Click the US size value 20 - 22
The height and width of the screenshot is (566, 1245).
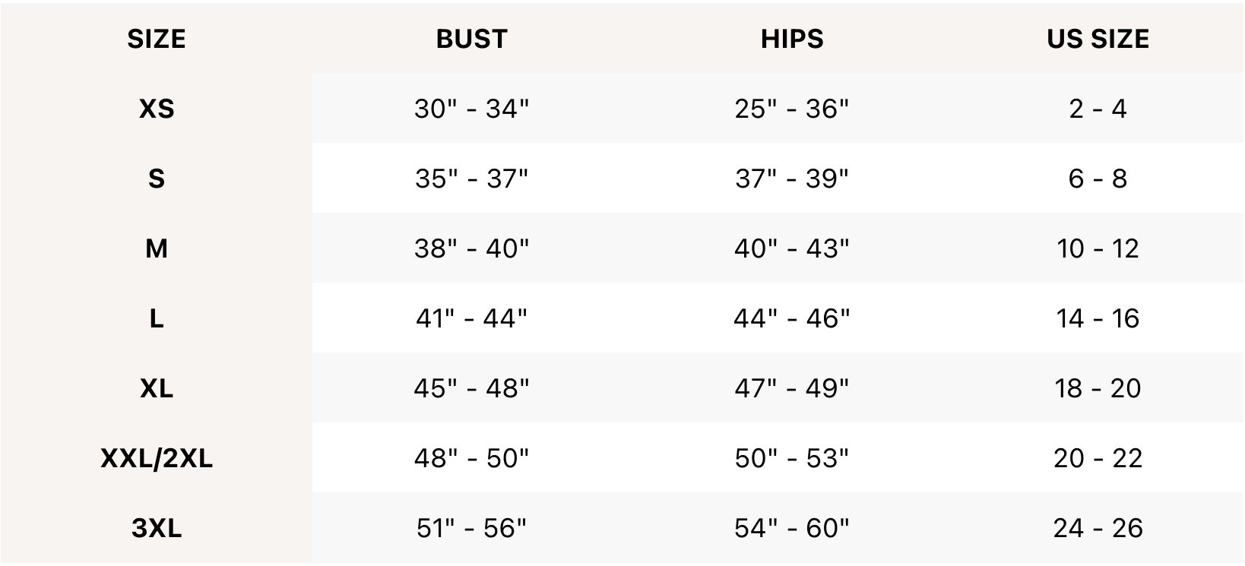click(1098, 458)
